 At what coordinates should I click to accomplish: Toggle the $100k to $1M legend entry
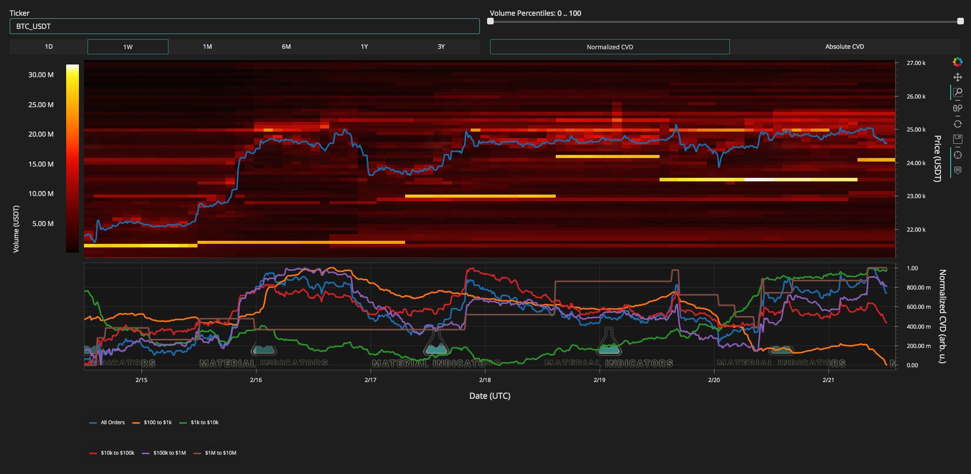coord(164,453)
